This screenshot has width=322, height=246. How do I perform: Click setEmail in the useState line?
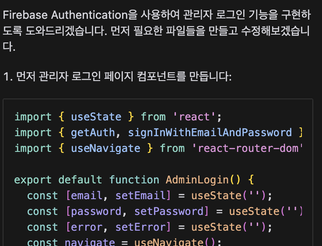pyautogui.click(x=141, y=196)
